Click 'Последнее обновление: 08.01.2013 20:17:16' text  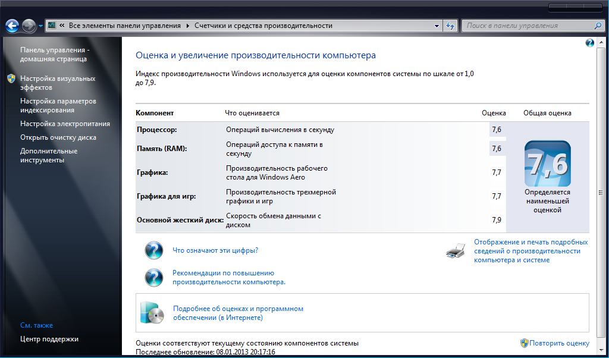[x=205, y=352]
